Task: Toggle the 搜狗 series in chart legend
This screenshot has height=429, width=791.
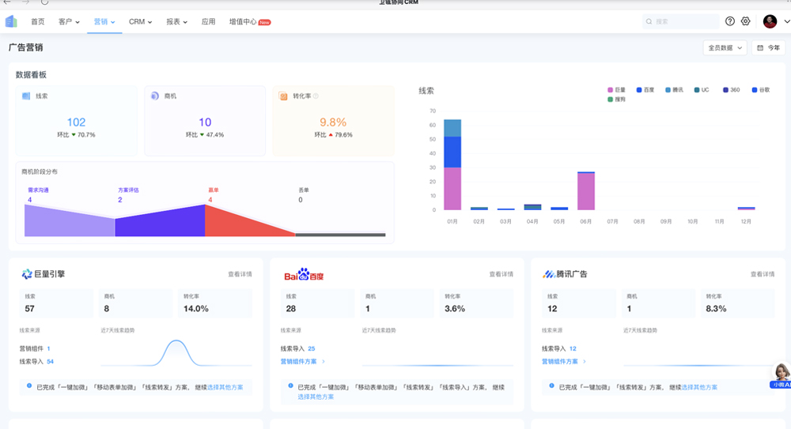Action: click(x=616, y=100)
